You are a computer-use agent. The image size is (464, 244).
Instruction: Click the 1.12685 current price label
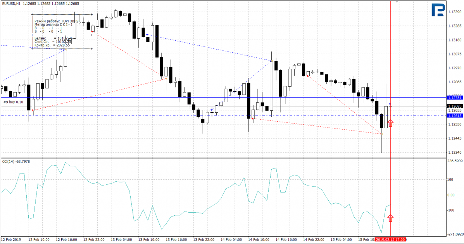455,106
